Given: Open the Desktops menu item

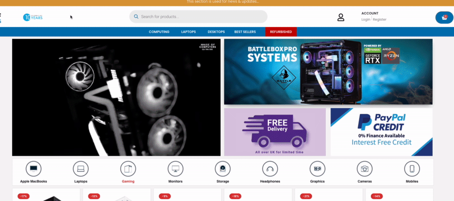Looking at the screenshot, I should tap(216, 32).
